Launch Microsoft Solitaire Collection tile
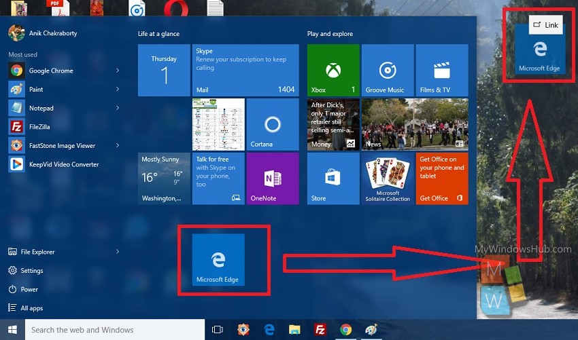Image resolution: width=578 pixels, height=340 pixels. pyautogui.click(x=388, y=178)
